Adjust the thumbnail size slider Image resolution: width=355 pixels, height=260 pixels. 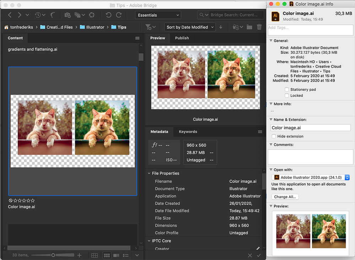click(x=53, y=255)
